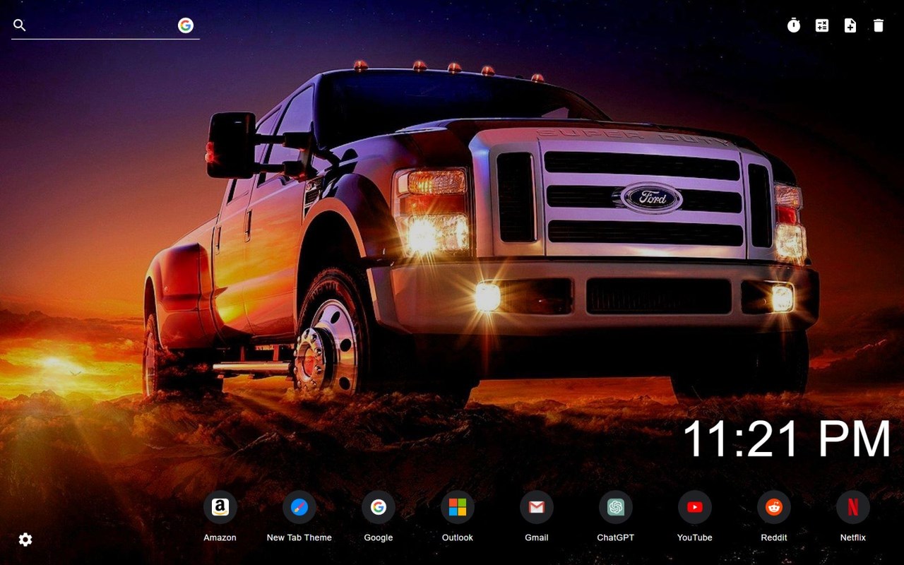Open the Outlook shortcut icon
The image size is (904, 565).
458,507
